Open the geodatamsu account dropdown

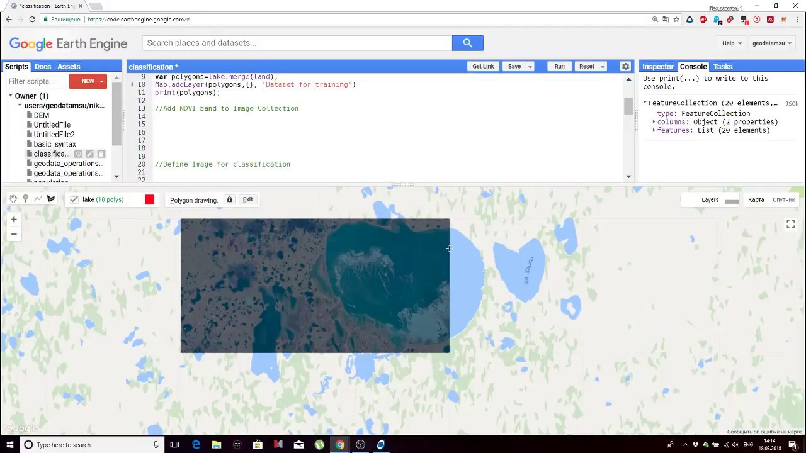pyautogui.click(x=772, y=43)
